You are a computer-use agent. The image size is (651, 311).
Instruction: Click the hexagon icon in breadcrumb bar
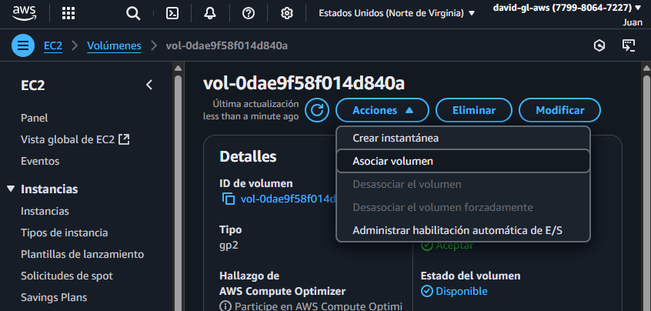pos(599,45)
